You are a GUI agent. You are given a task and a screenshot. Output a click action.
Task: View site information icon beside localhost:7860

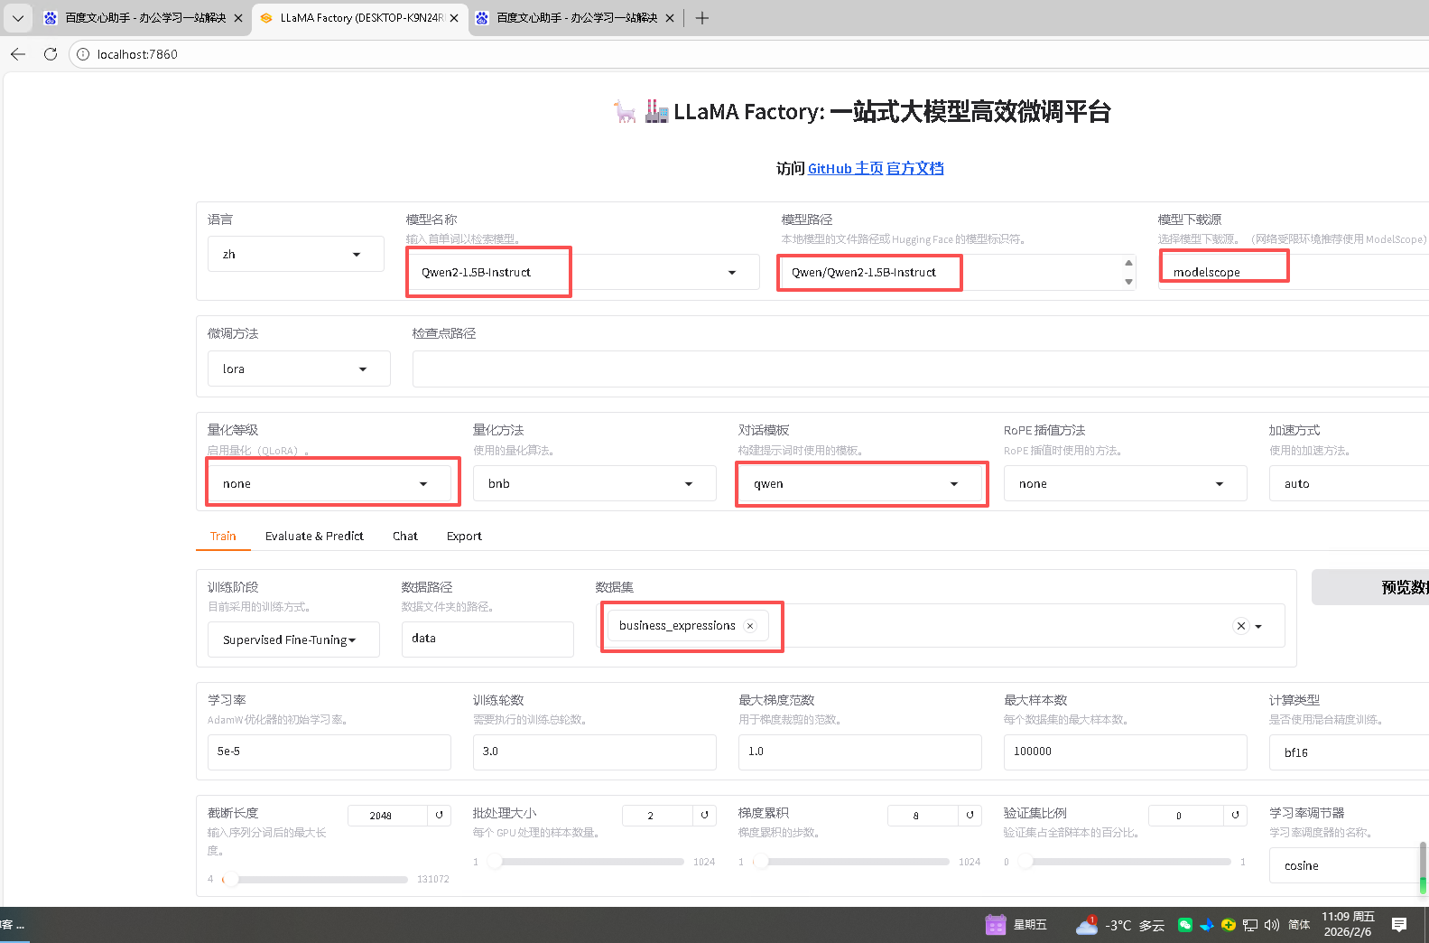[83, 54]
